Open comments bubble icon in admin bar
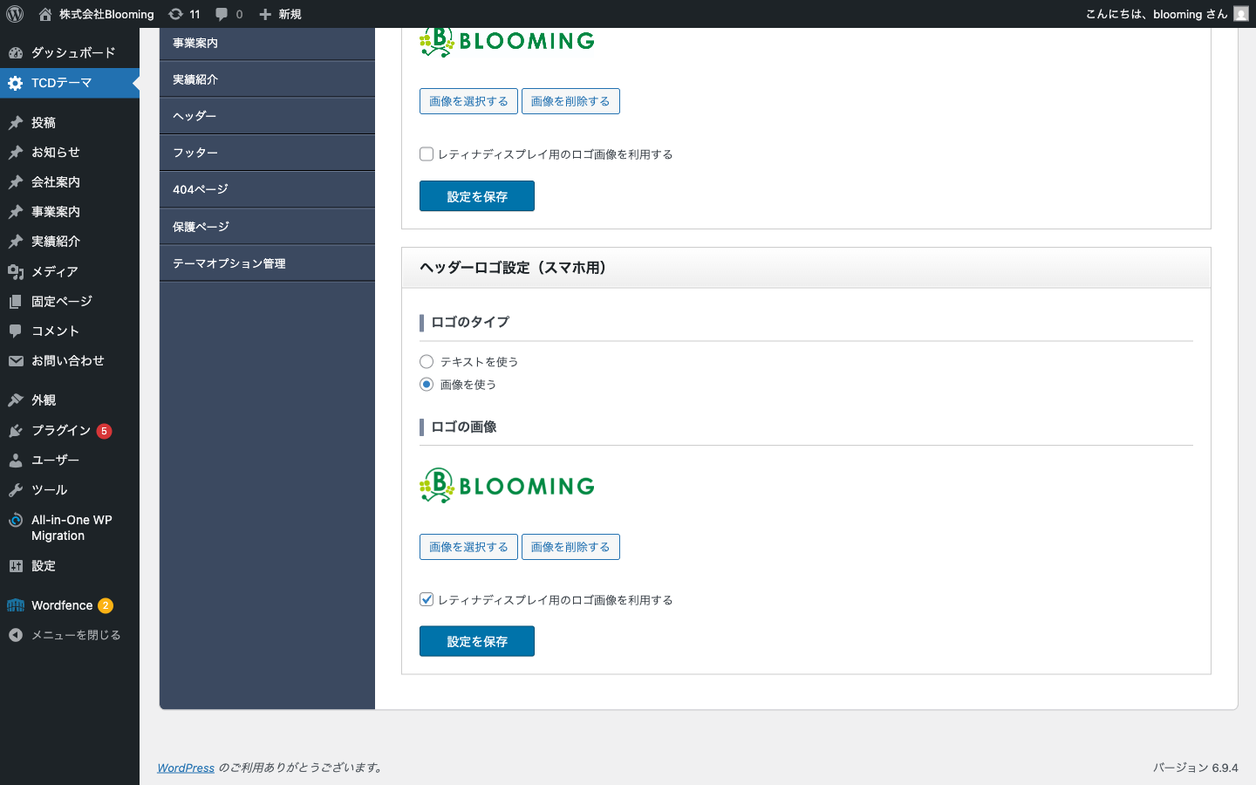 click(222, 14)
